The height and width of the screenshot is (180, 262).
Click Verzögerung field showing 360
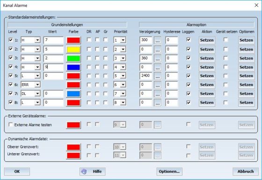pyautogui.click(x=146, y=58)
